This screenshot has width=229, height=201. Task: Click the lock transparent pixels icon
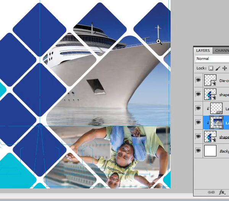(210, 68)
